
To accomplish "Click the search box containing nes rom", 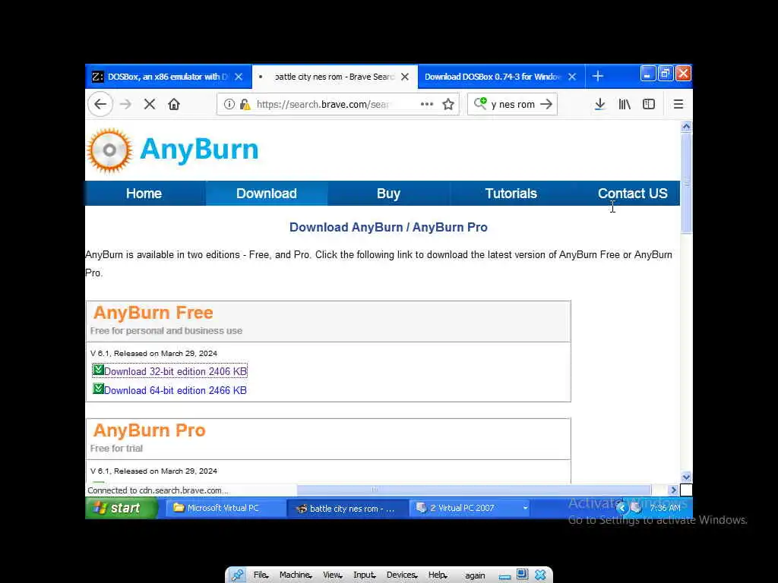I will [x=513, y=104].
